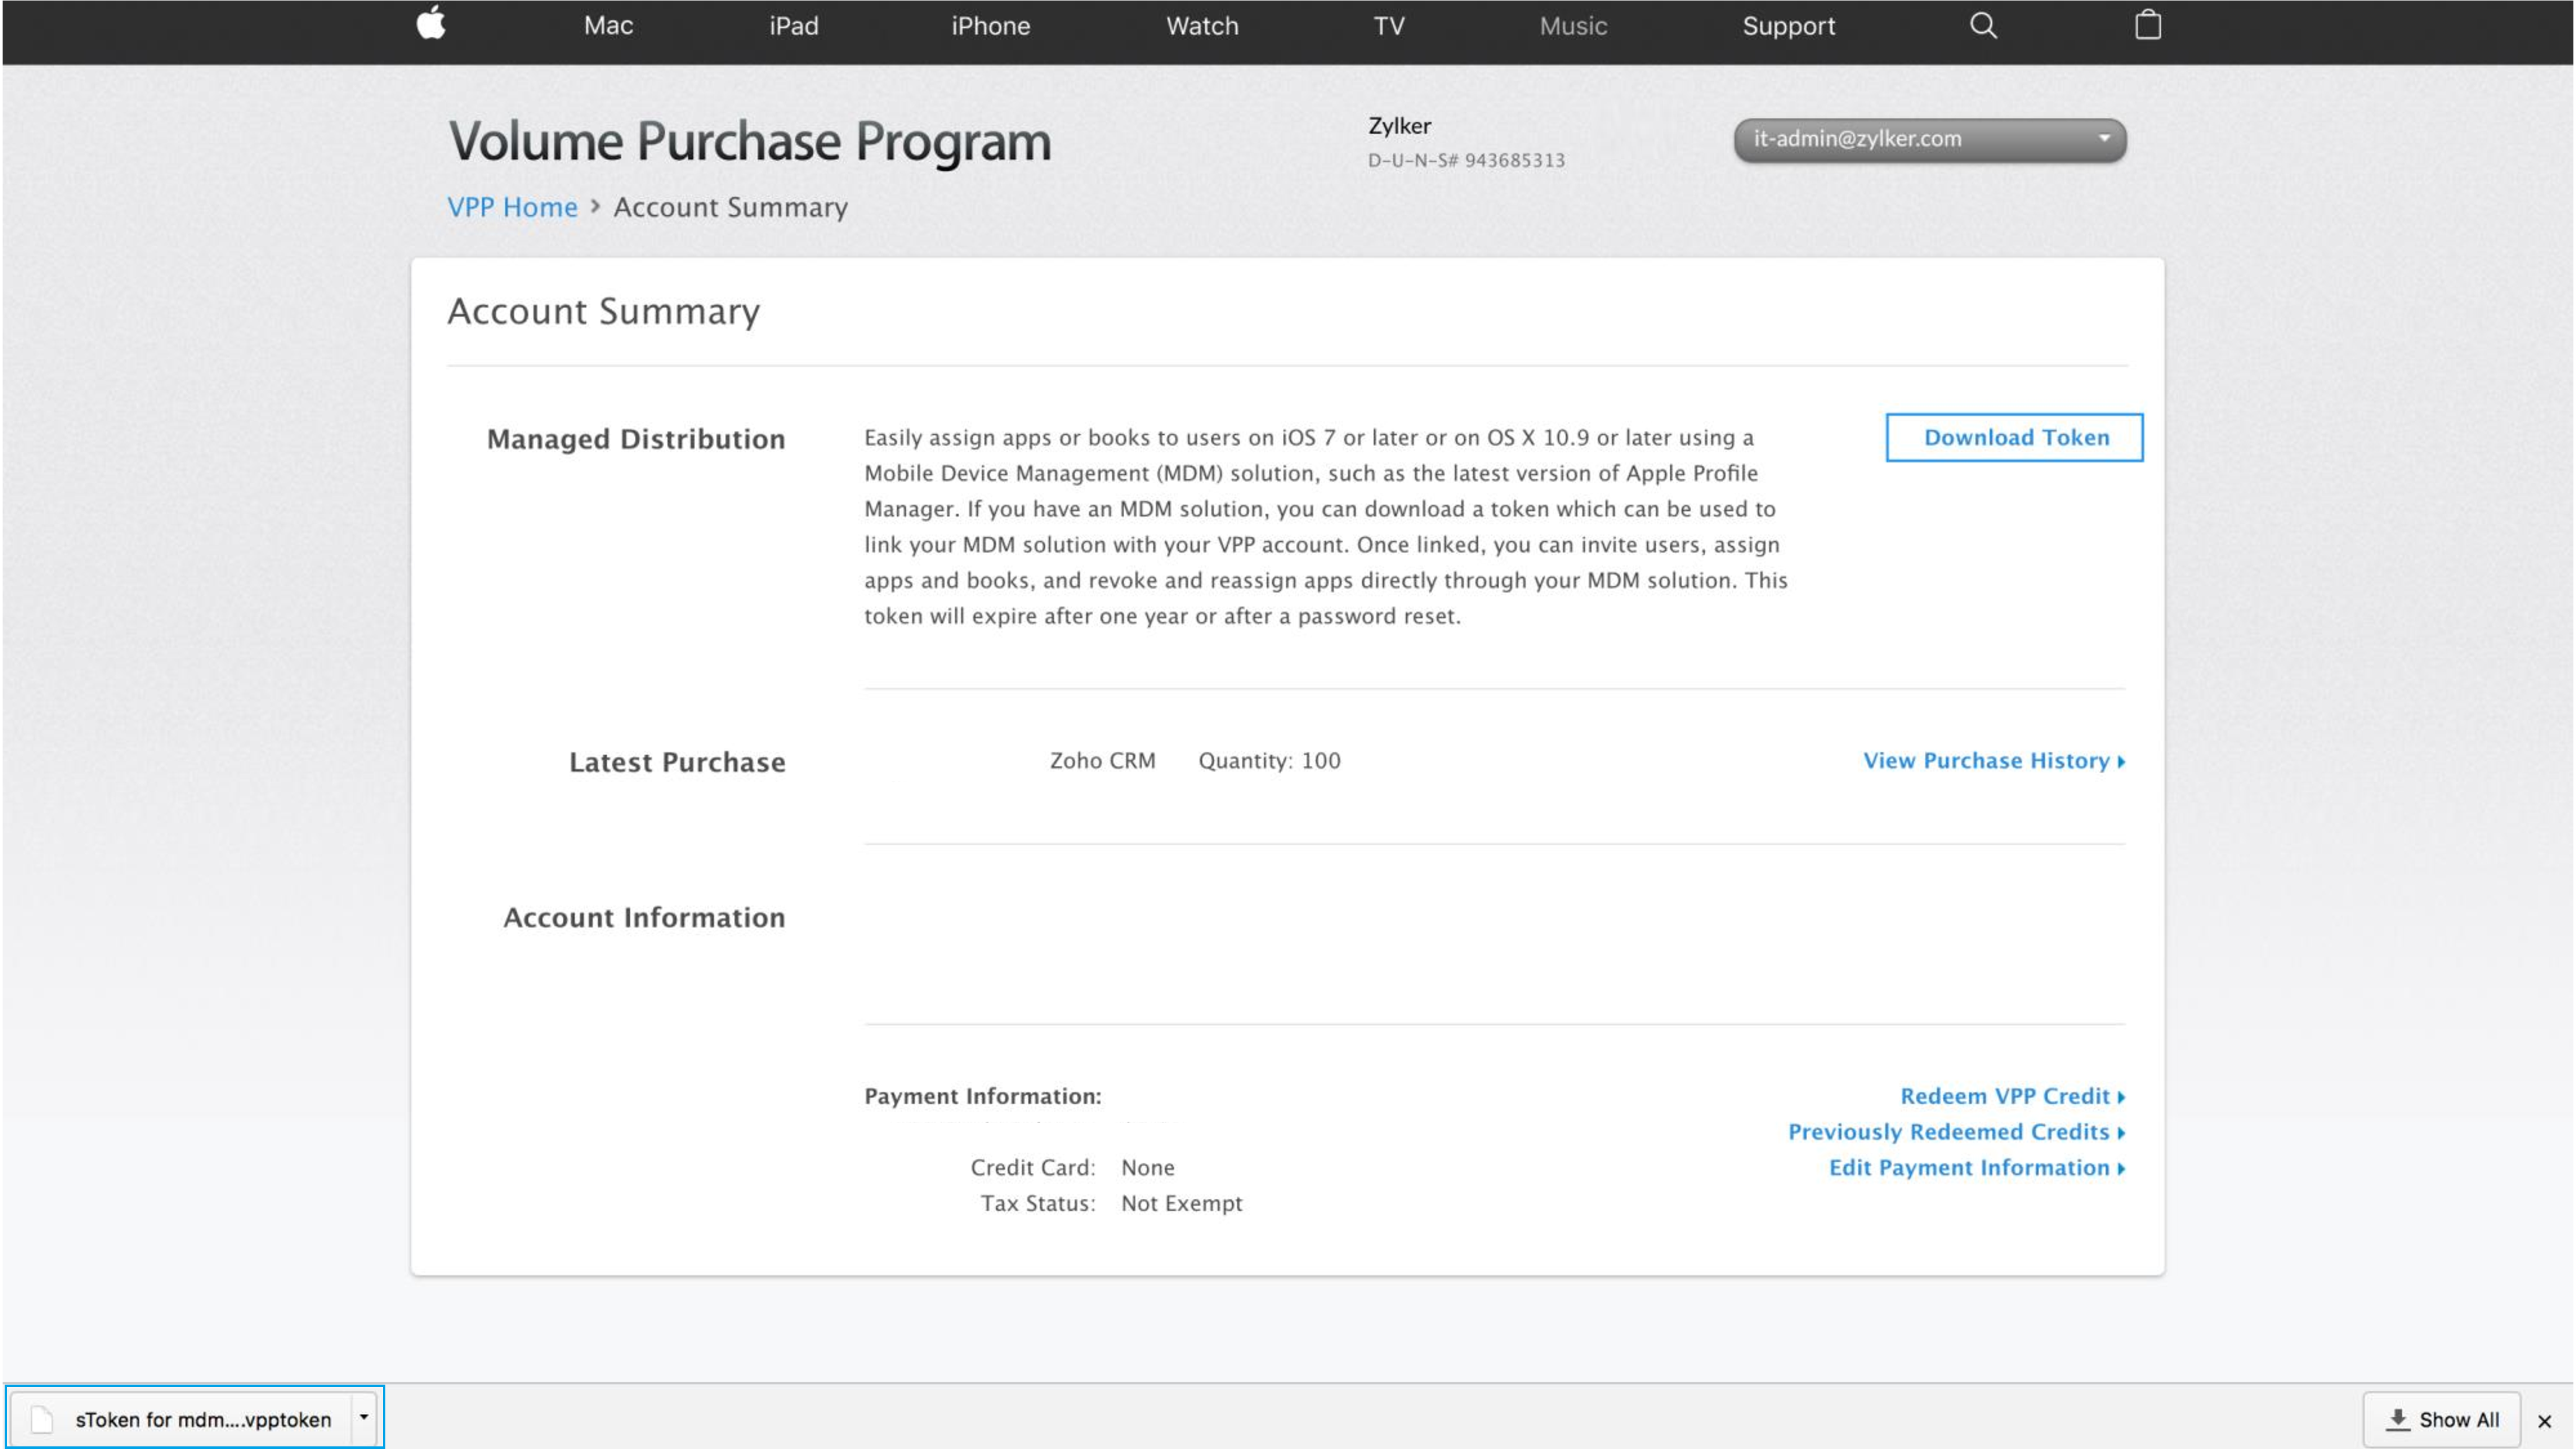Open the shopping bag icon

[2147, 25]
